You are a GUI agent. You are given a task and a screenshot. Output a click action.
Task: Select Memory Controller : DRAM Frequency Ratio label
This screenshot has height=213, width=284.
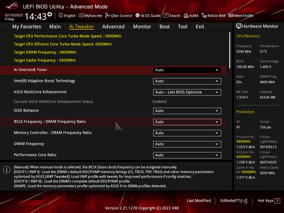tap(53, 133)
